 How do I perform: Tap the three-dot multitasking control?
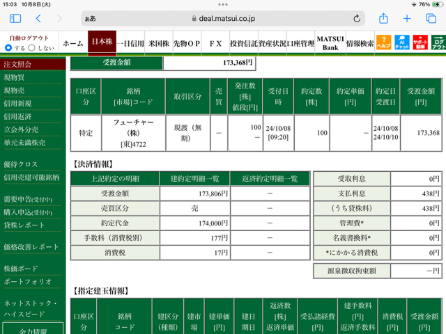click(223, 5)
